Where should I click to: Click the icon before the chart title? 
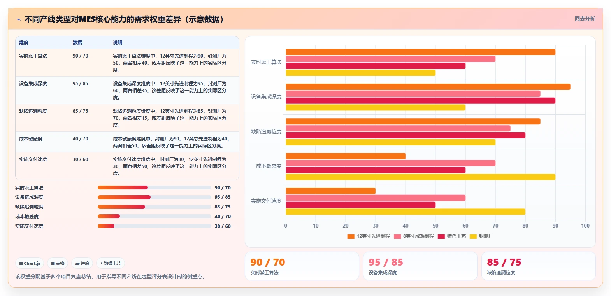18,19
